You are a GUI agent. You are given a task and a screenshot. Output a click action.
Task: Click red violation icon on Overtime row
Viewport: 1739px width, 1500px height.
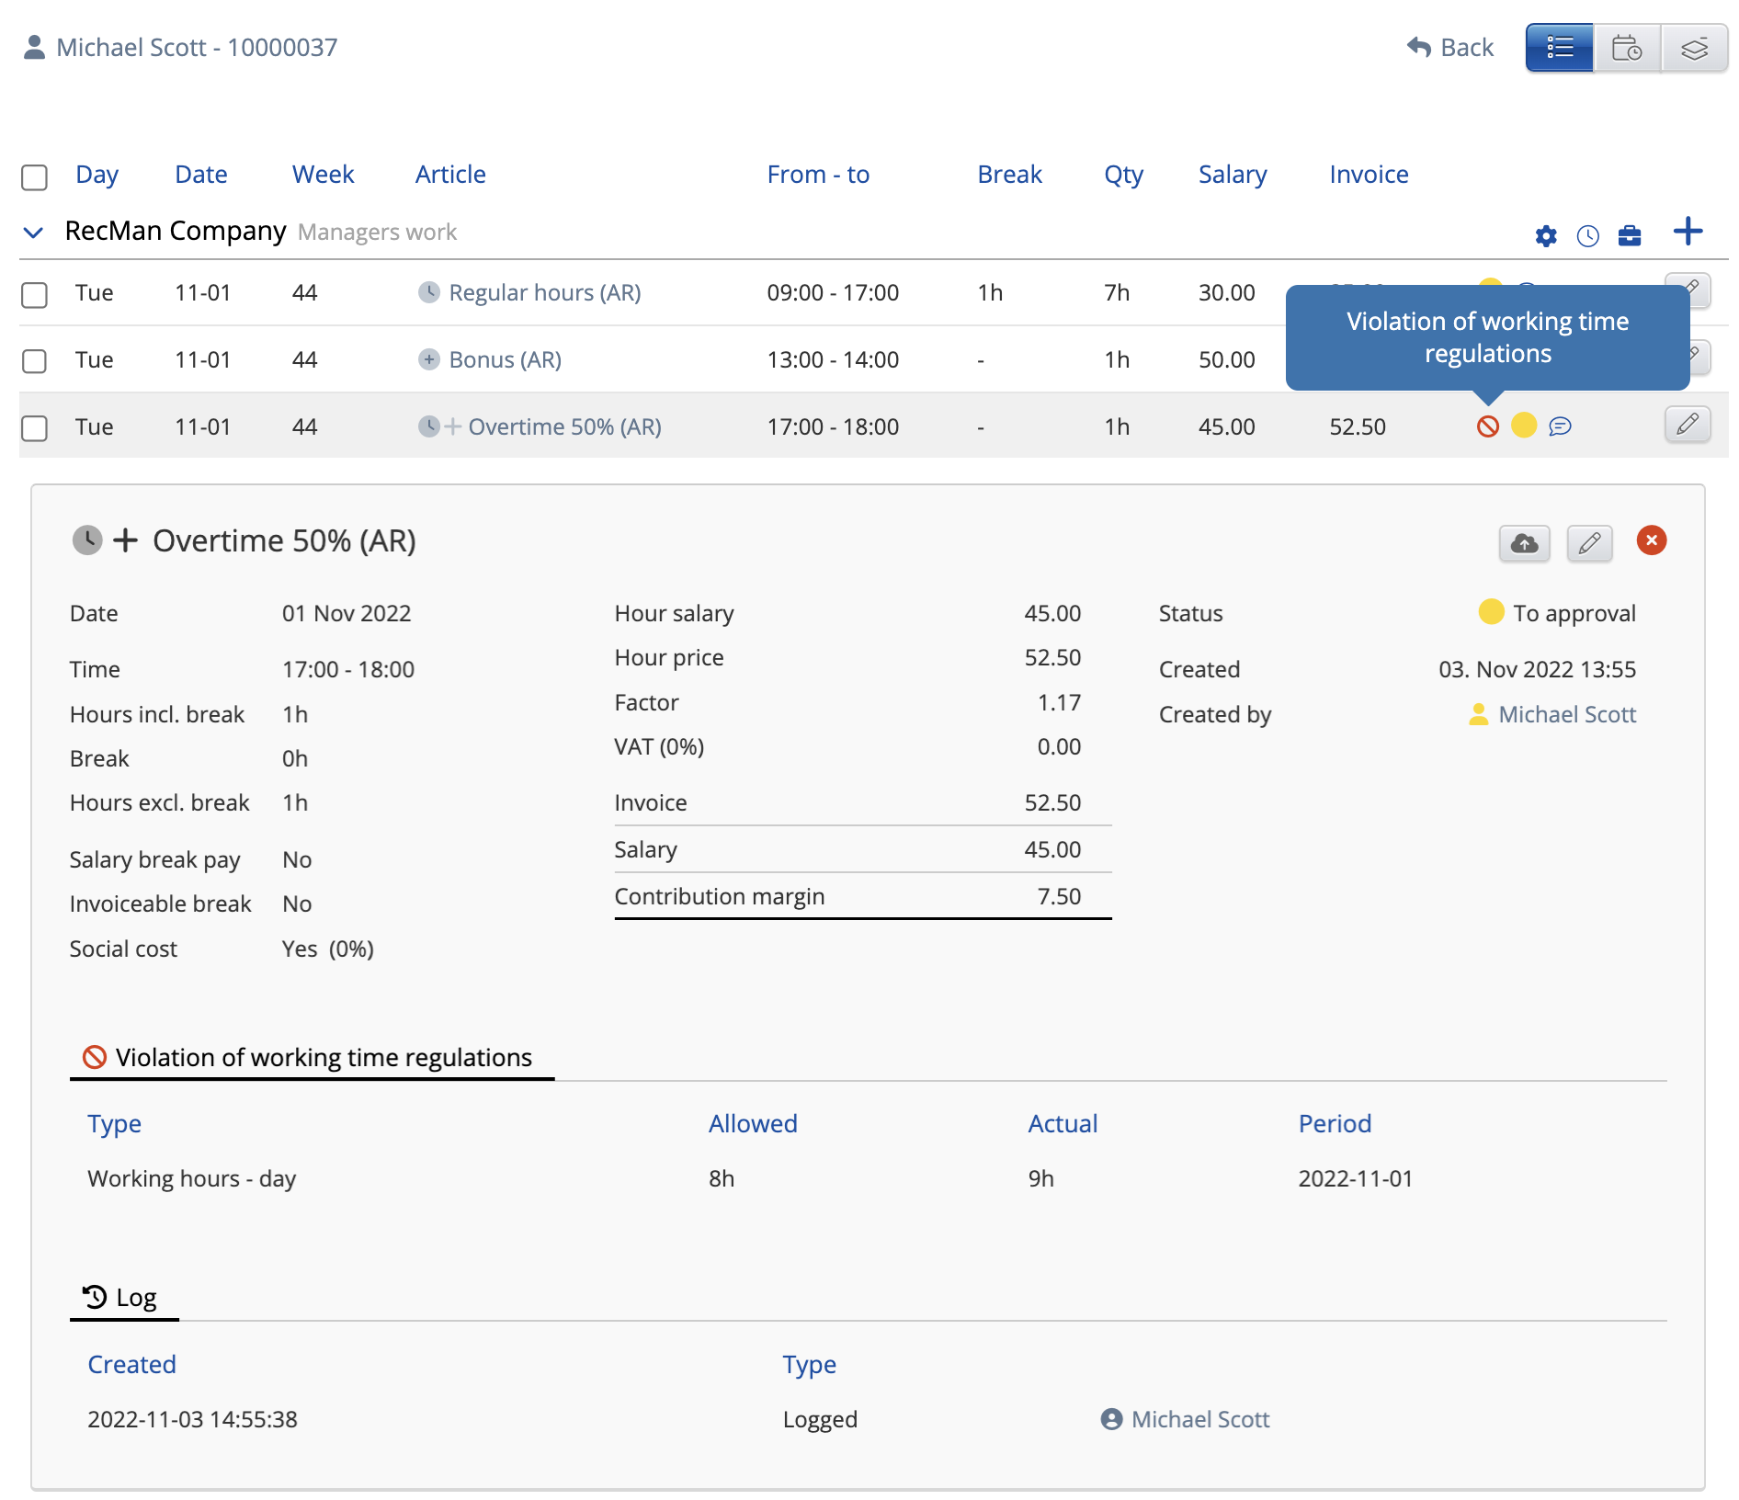pyautogui.click(x=1487, y=426)
